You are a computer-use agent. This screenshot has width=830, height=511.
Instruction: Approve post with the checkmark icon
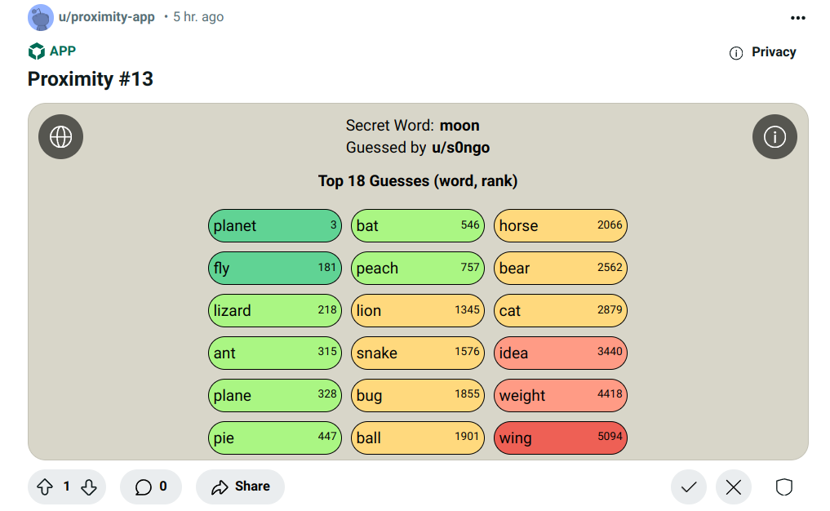(688, 488)
